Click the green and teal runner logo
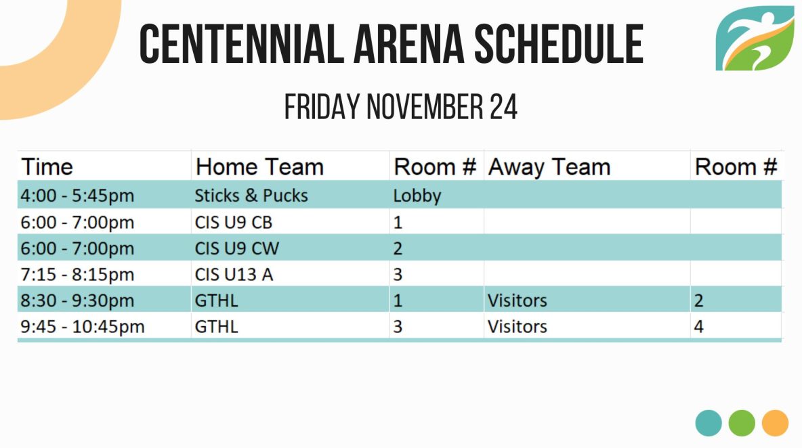802x448 pixels. [755, 38]
